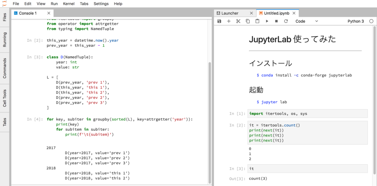
Task: Switch to the Untitled.ipynb tab
Action: pyautogui.click(x=278, y=13)
